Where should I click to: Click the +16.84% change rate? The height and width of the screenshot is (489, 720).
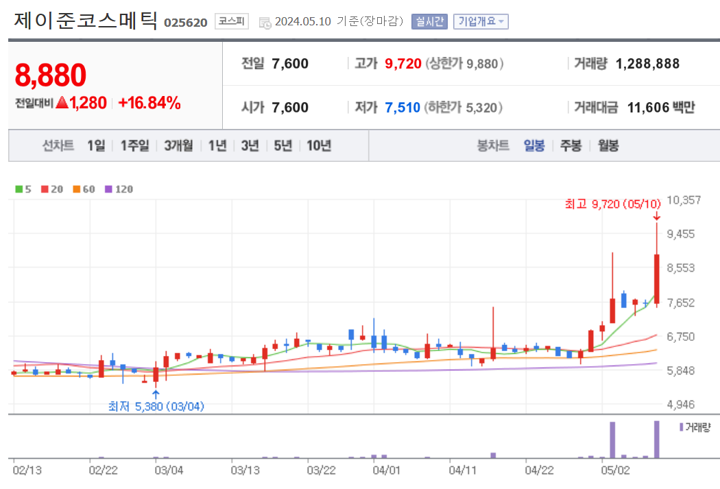click(149, 103)
